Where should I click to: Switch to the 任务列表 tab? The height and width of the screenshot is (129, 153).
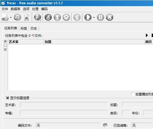11,28
